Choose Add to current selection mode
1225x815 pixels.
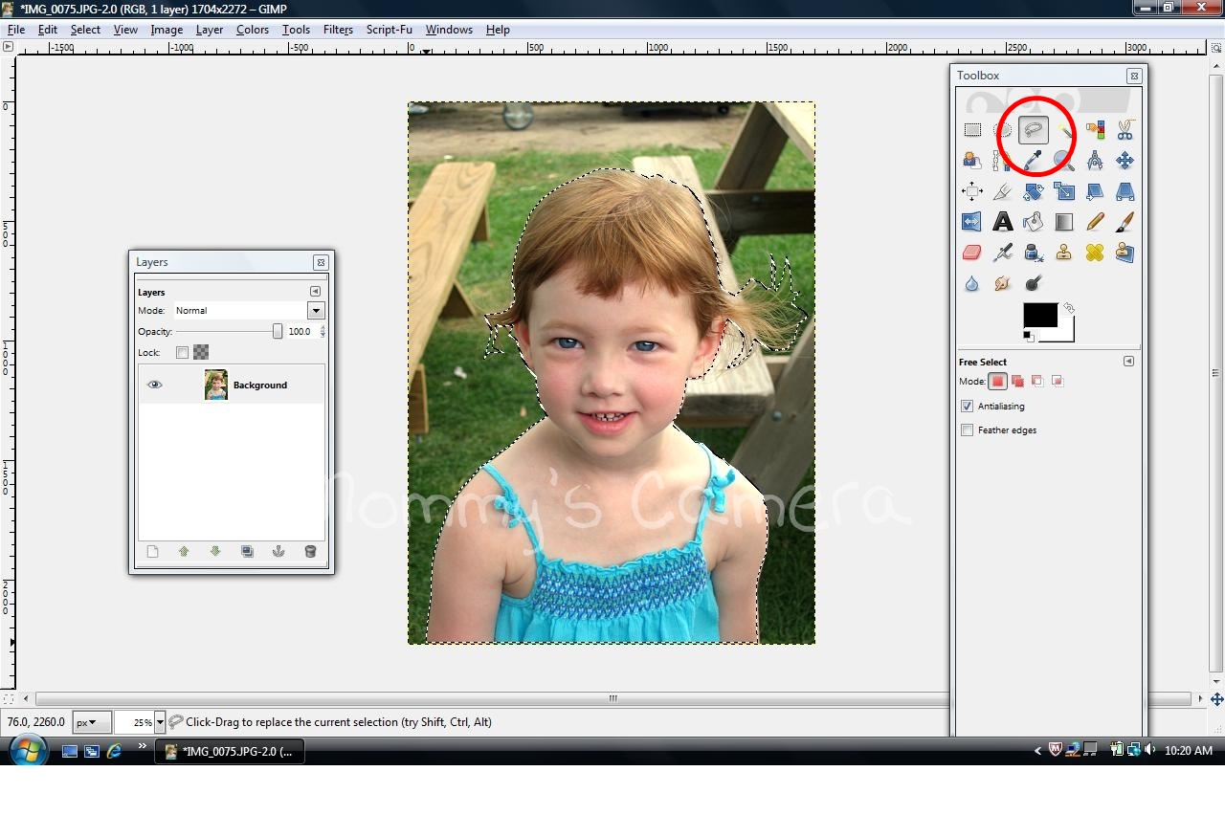tap(1017, 381)
